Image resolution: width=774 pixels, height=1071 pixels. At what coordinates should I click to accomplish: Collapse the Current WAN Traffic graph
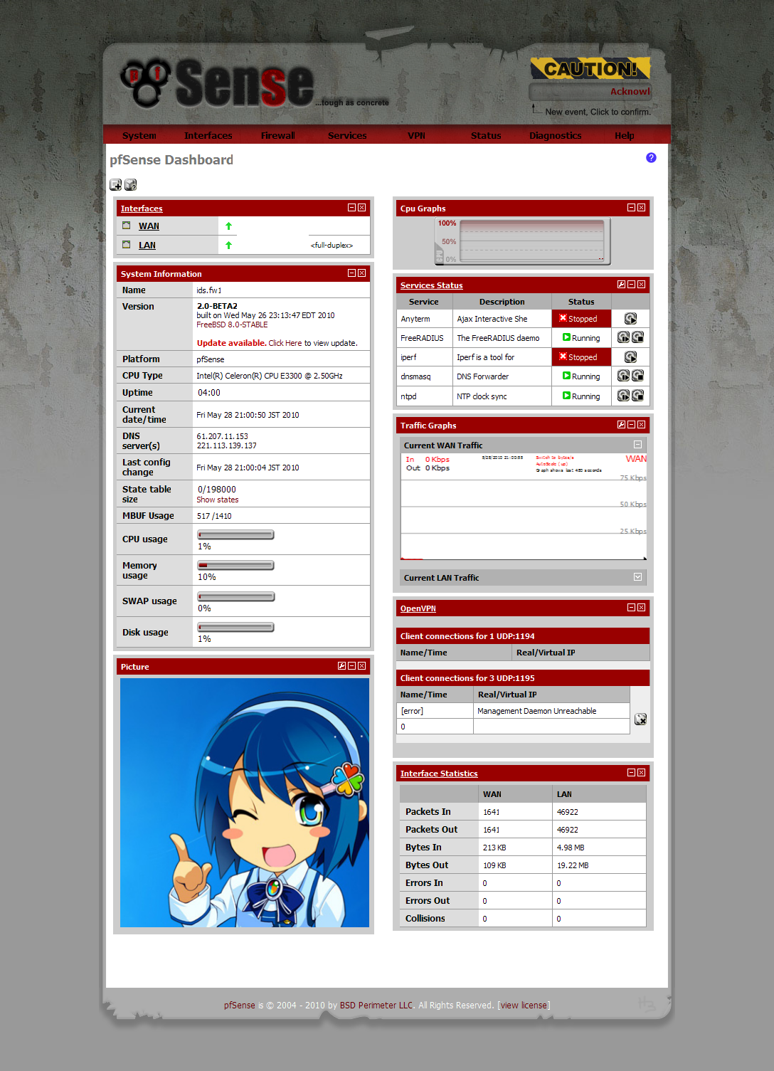637,445
